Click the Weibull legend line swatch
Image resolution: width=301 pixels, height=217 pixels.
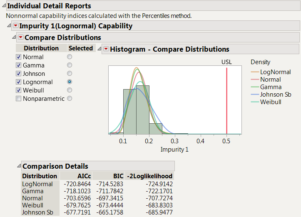[255, 102]
